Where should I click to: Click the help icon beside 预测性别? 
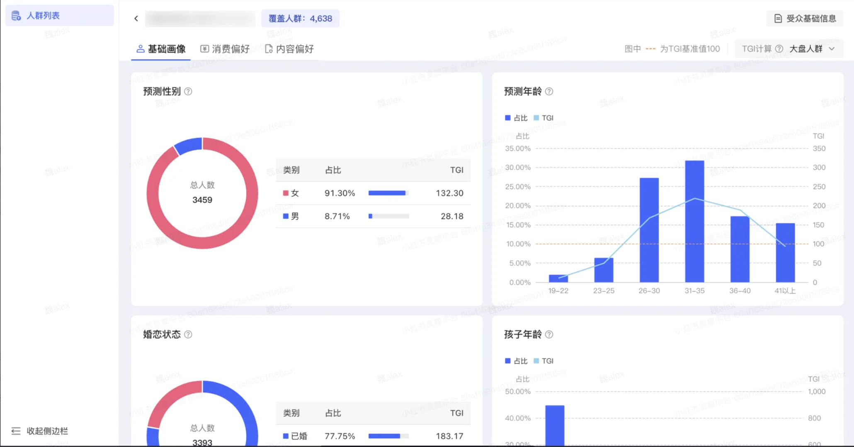click(188, 91)
